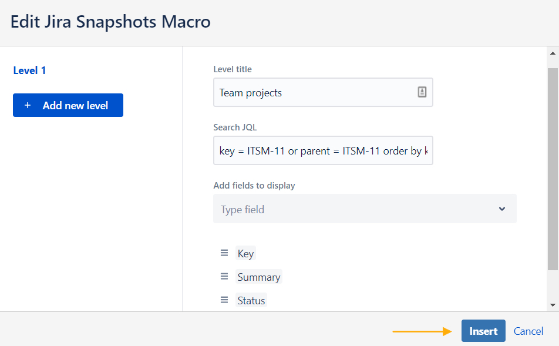
Task: Select the Status field tag
Action: [x=251, y=300]
